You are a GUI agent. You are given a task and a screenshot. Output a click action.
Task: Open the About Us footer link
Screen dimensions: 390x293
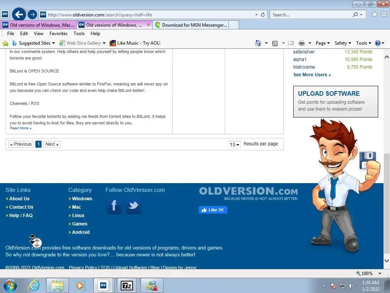19,198
